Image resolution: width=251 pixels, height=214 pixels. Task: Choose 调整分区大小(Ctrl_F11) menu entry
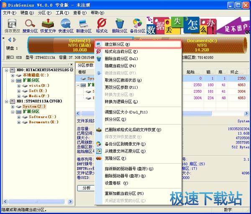point(138,112)
